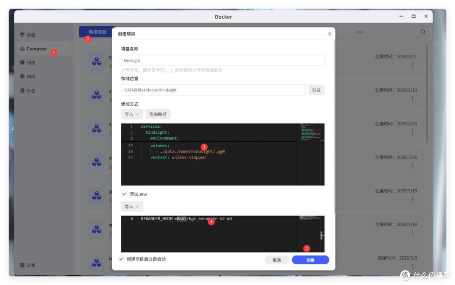The height and width of the screenshot is (285, 455).
Task: Click the 容器 layers icon
Action: [22, 35]
